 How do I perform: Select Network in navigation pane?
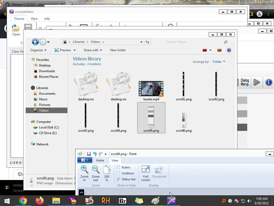[42, 144]
